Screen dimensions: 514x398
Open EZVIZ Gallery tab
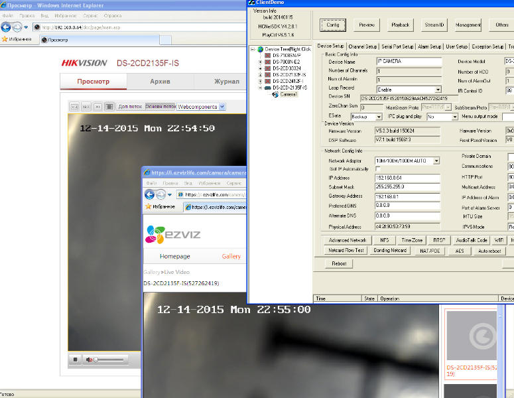pyautogui.click(x=231, y=256)
